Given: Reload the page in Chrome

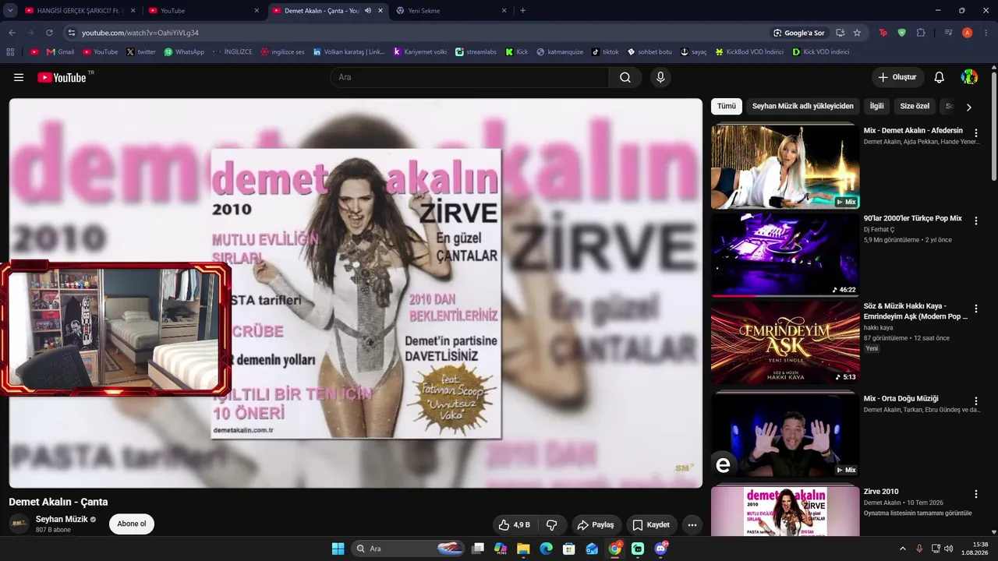Looking at the screenshot, I should click(49, 33).
